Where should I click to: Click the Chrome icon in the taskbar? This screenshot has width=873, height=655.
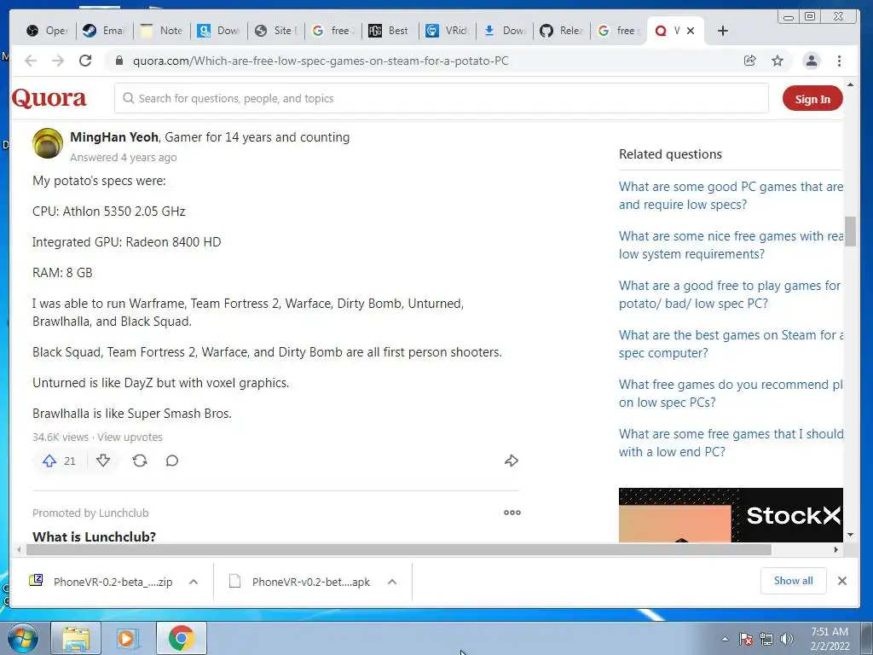[x=181, y=638]
